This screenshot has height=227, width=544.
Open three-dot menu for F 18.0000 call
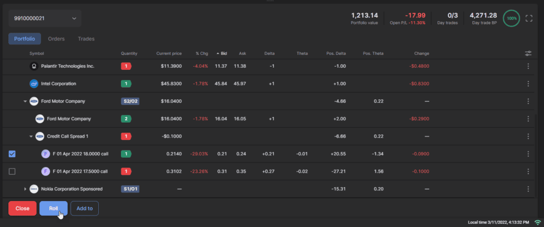[528, 154]
